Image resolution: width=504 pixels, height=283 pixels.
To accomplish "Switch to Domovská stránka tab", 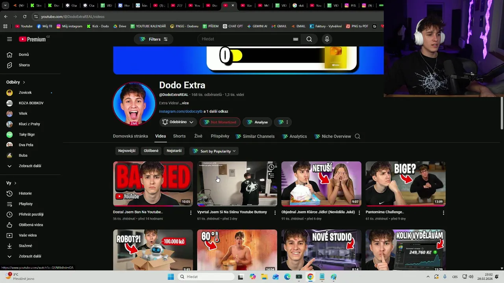I will point(130,136).
